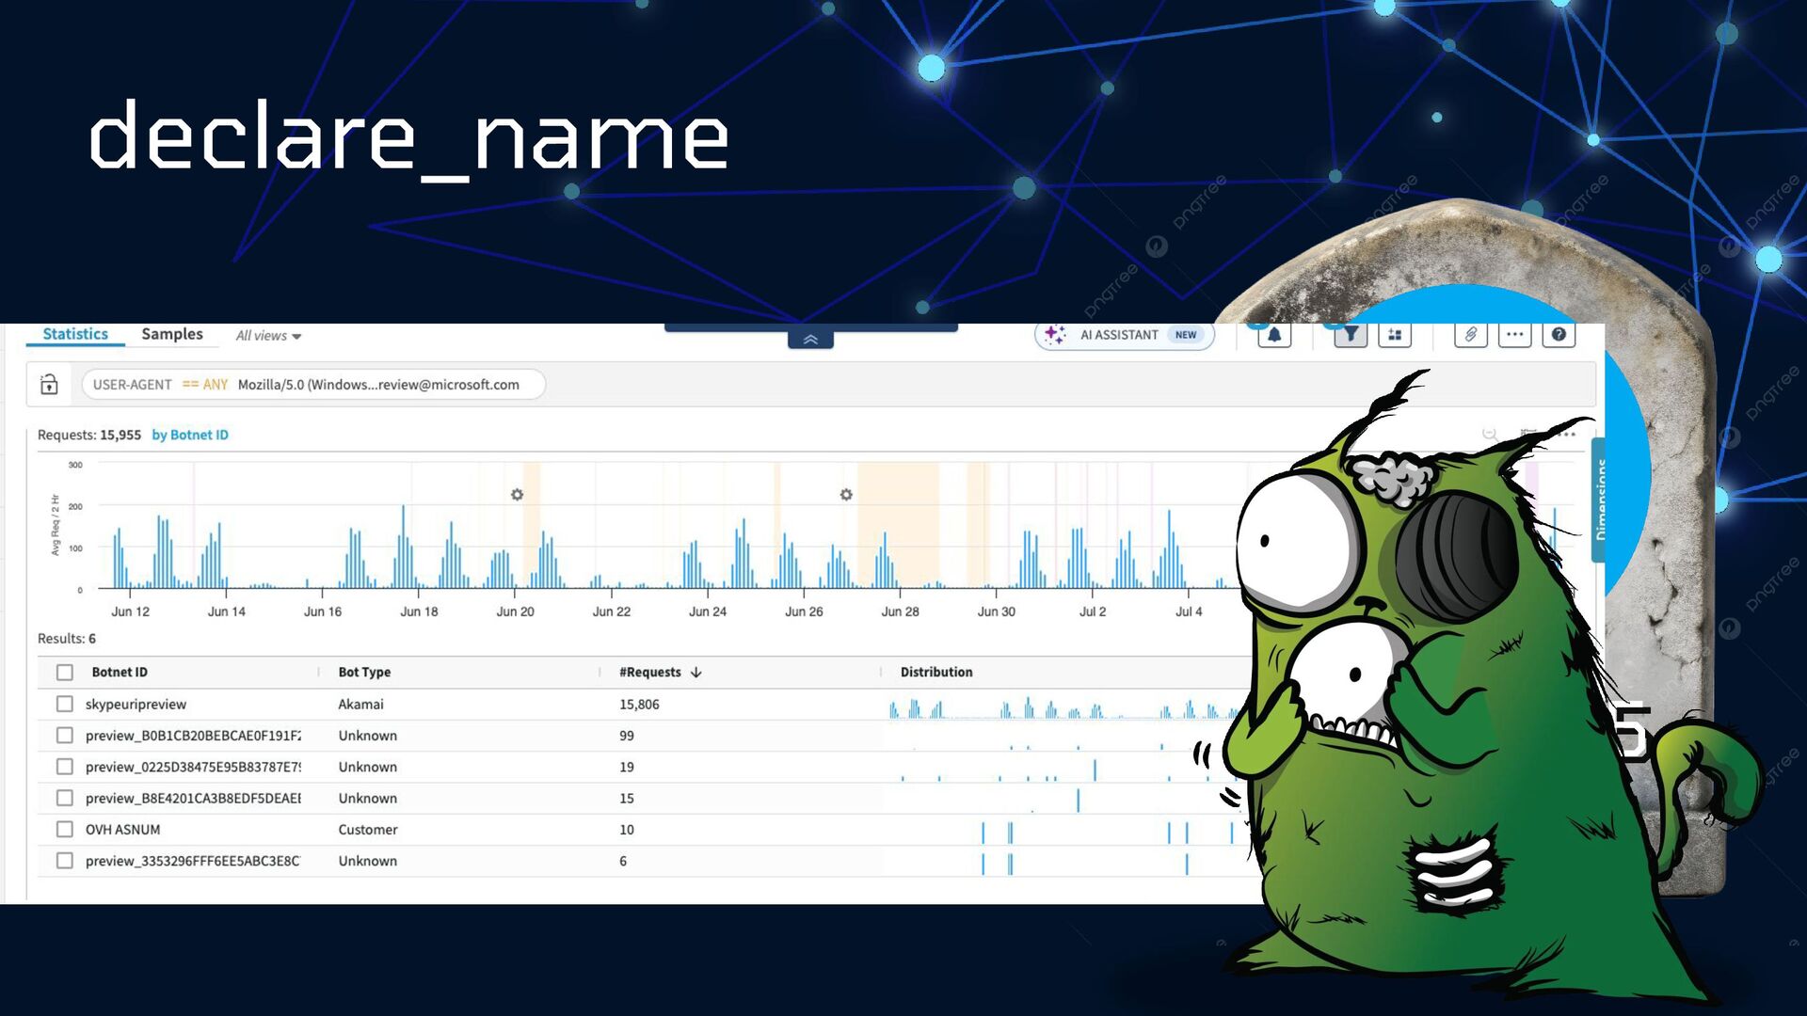Click the 99 requests value
Screen dimensions: 1807x1016
click(x=627, y=736)
